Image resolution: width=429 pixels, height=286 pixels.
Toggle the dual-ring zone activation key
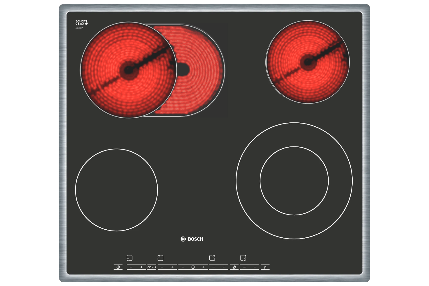coord(234,267)
